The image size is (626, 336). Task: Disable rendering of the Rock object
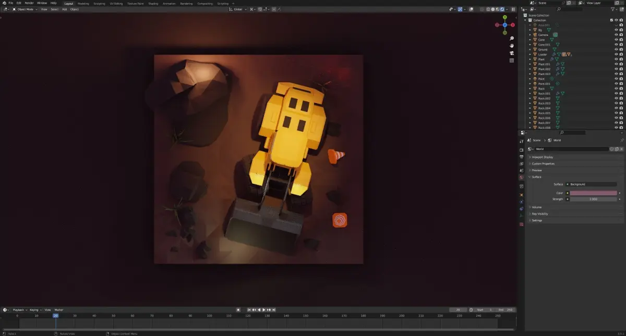(621, 89)
